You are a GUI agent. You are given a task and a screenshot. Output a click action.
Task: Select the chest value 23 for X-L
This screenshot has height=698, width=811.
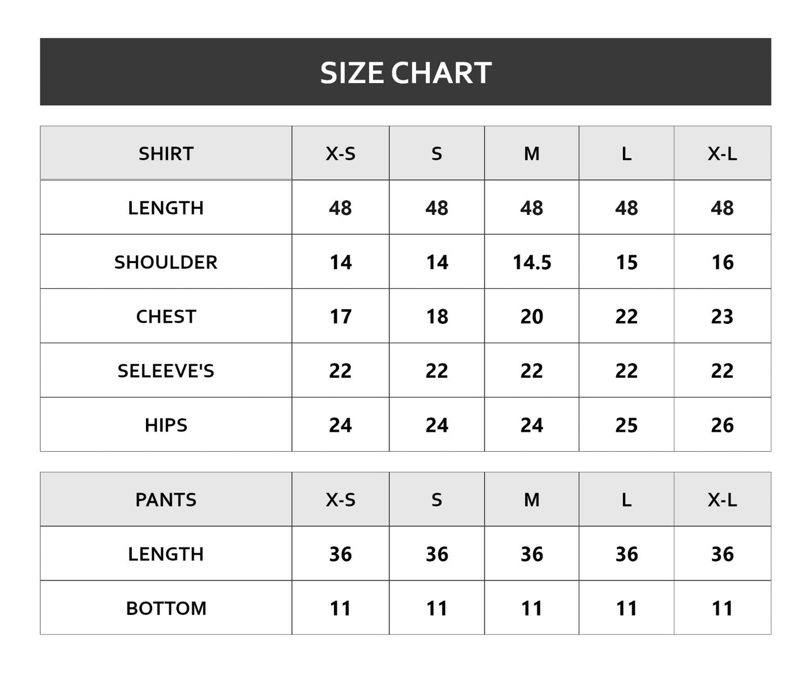722,316
